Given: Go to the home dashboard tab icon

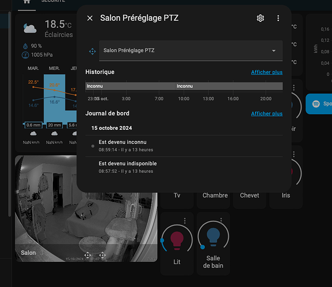Looking at the screenshot, I should [x=26, y=2].
